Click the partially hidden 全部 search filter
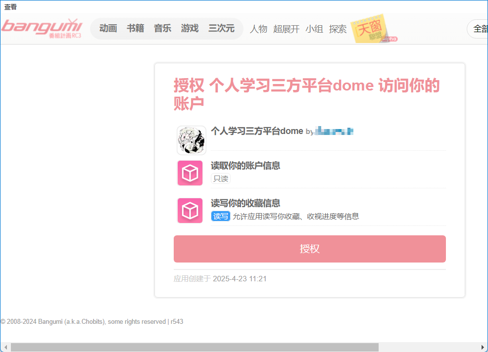 click(481, 29)
